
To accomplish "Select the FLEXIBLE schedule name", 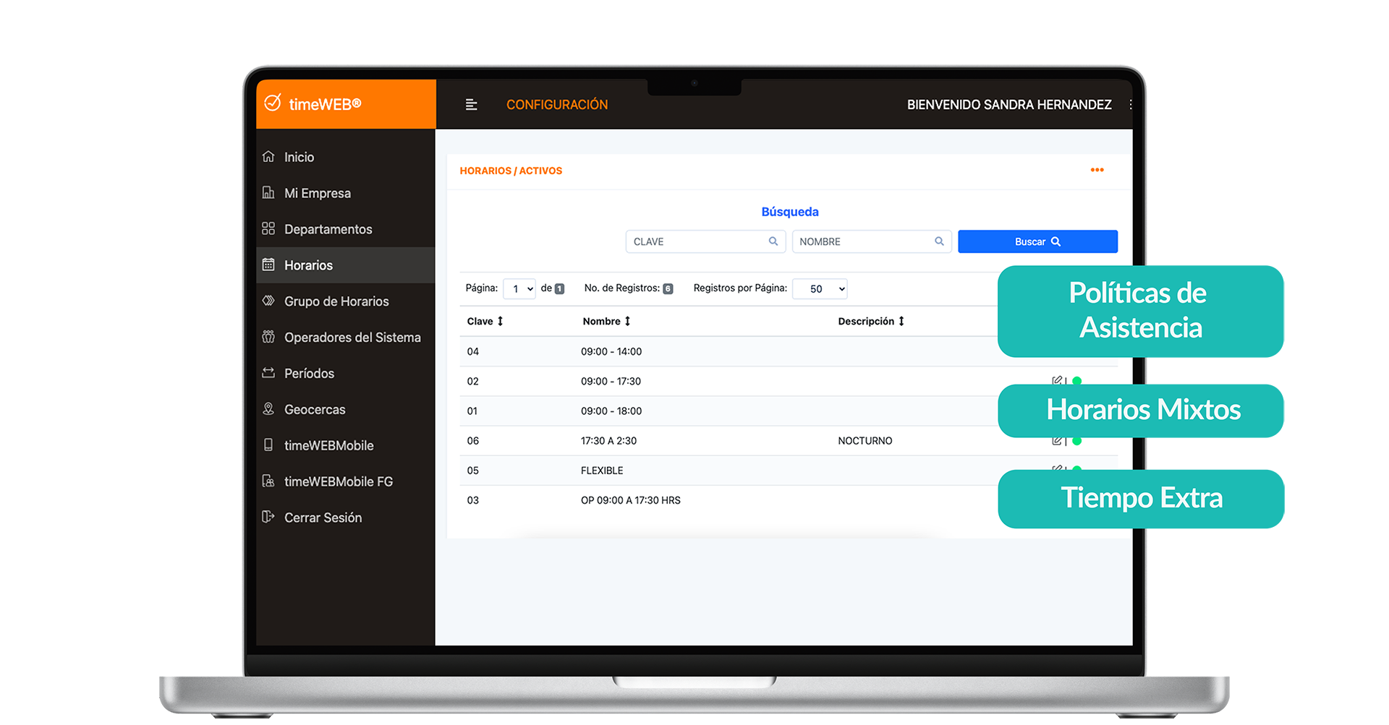I will [602, 470].
